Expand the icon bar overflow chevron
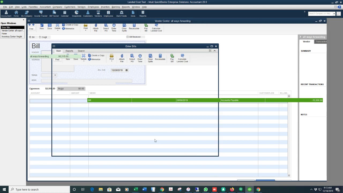The height and width of the screenshot is (193, 343). tap(304, 12)
